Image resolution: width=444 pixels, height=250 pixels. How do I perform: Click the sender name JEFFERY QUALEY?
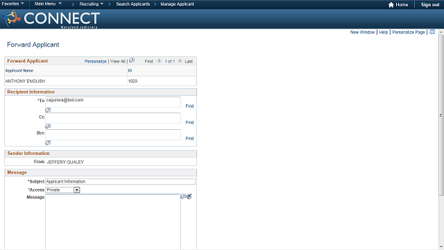click(65, 162)
